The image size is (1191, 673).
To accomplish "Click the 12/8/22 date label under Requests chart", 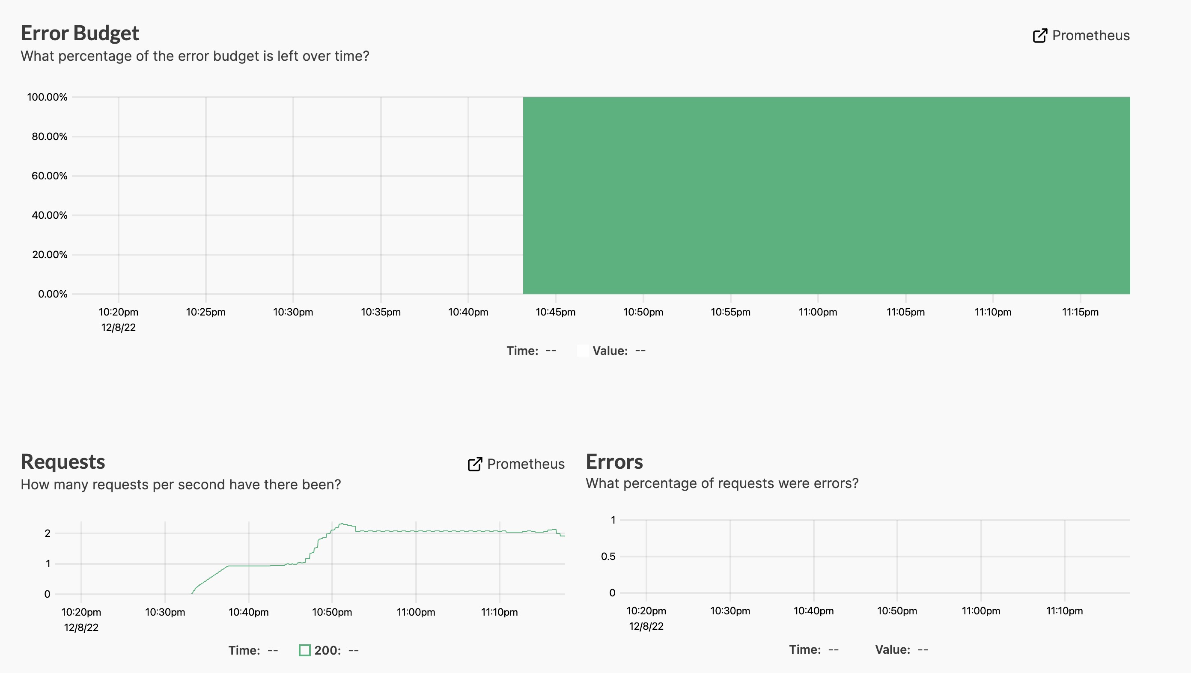I will (81, 627).
